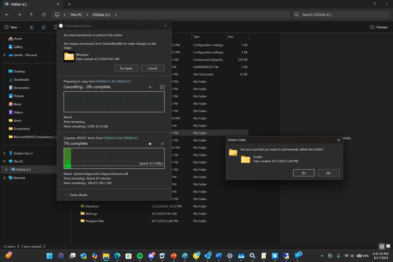Open the Windows Start menu
Viewport: 393px width, 262px height.
pyautogui.click(x=49, y=256)
